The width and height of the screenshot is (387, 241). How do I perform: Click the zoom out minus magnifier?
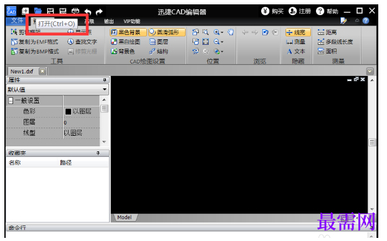pyautogui.click(x=216, y=42)
